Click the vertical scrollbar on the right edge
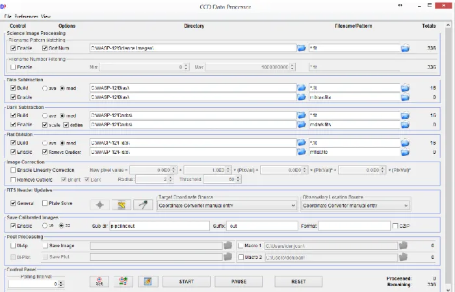 (447, 156)
